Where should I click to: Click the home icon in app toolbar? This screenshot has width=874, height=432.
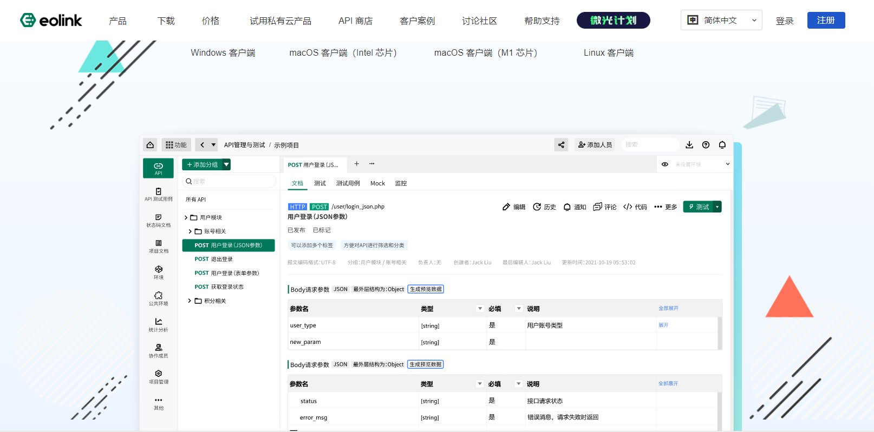tap(150, 145)
